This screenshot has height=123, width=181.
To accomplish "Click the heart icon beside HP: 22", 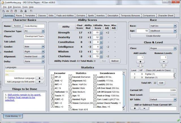I will pos(53,76).
